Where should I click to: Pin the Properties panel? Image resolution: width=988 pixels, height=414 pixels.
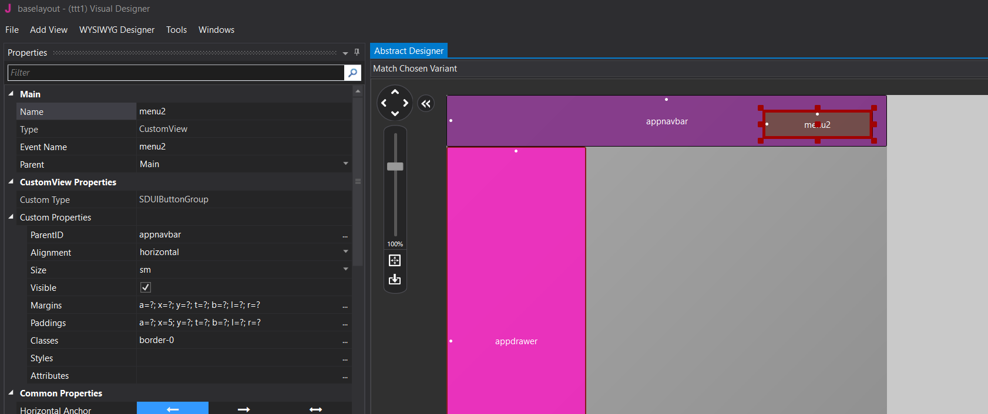click(357, 52)
